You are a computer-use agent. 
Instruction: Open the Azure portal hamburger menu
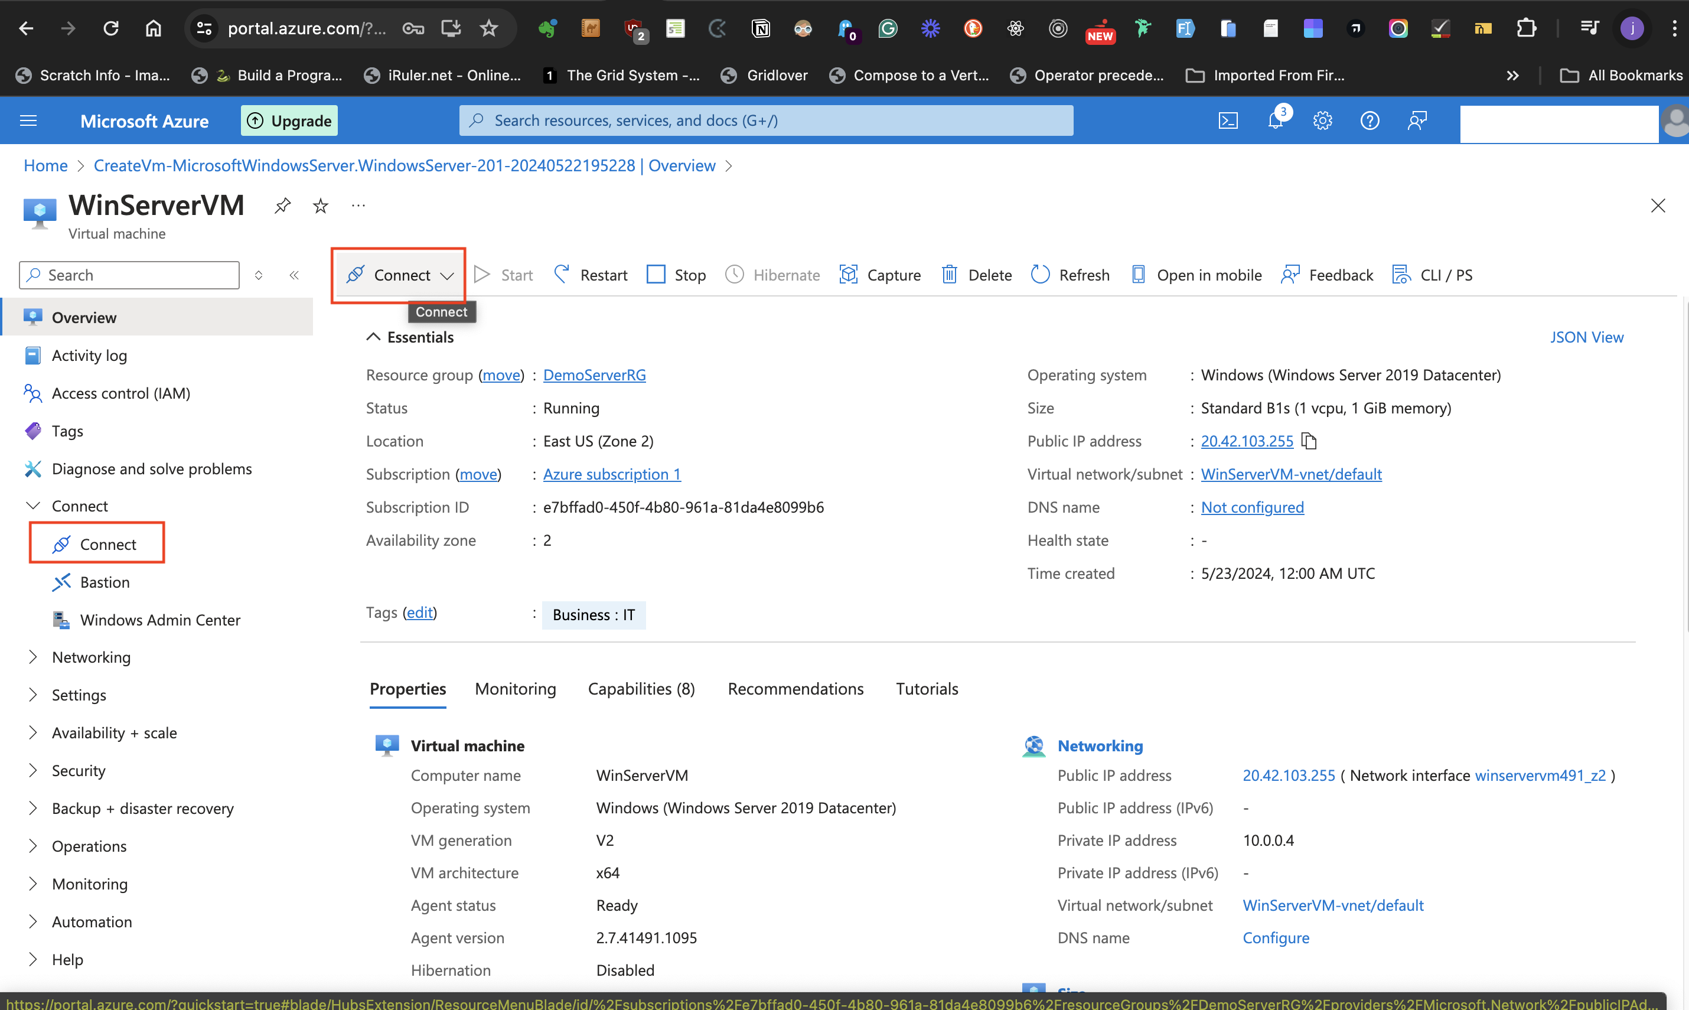coord(28,120)
